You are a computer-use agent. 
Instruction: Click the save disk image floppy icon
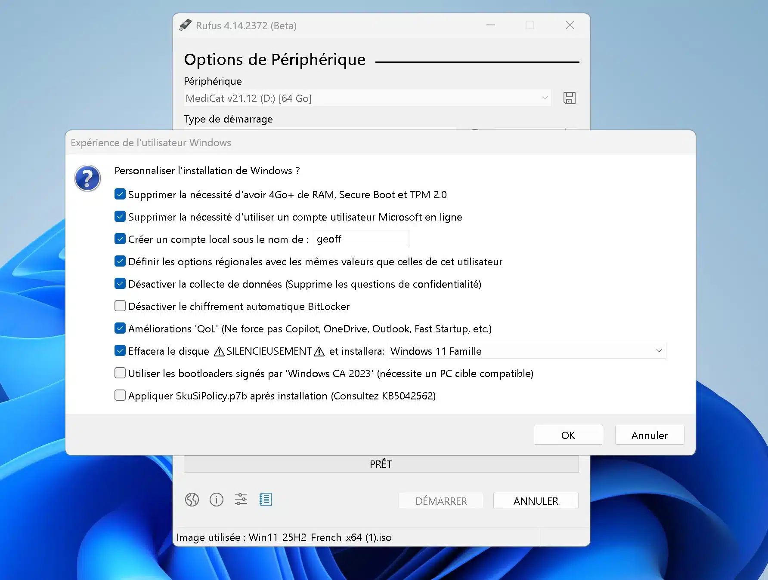pos(569,98)
